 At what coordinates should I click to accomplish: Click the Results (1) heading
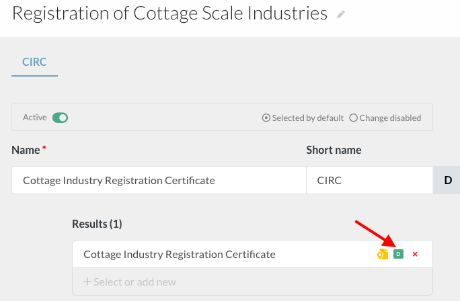click(x=97, y=224)
